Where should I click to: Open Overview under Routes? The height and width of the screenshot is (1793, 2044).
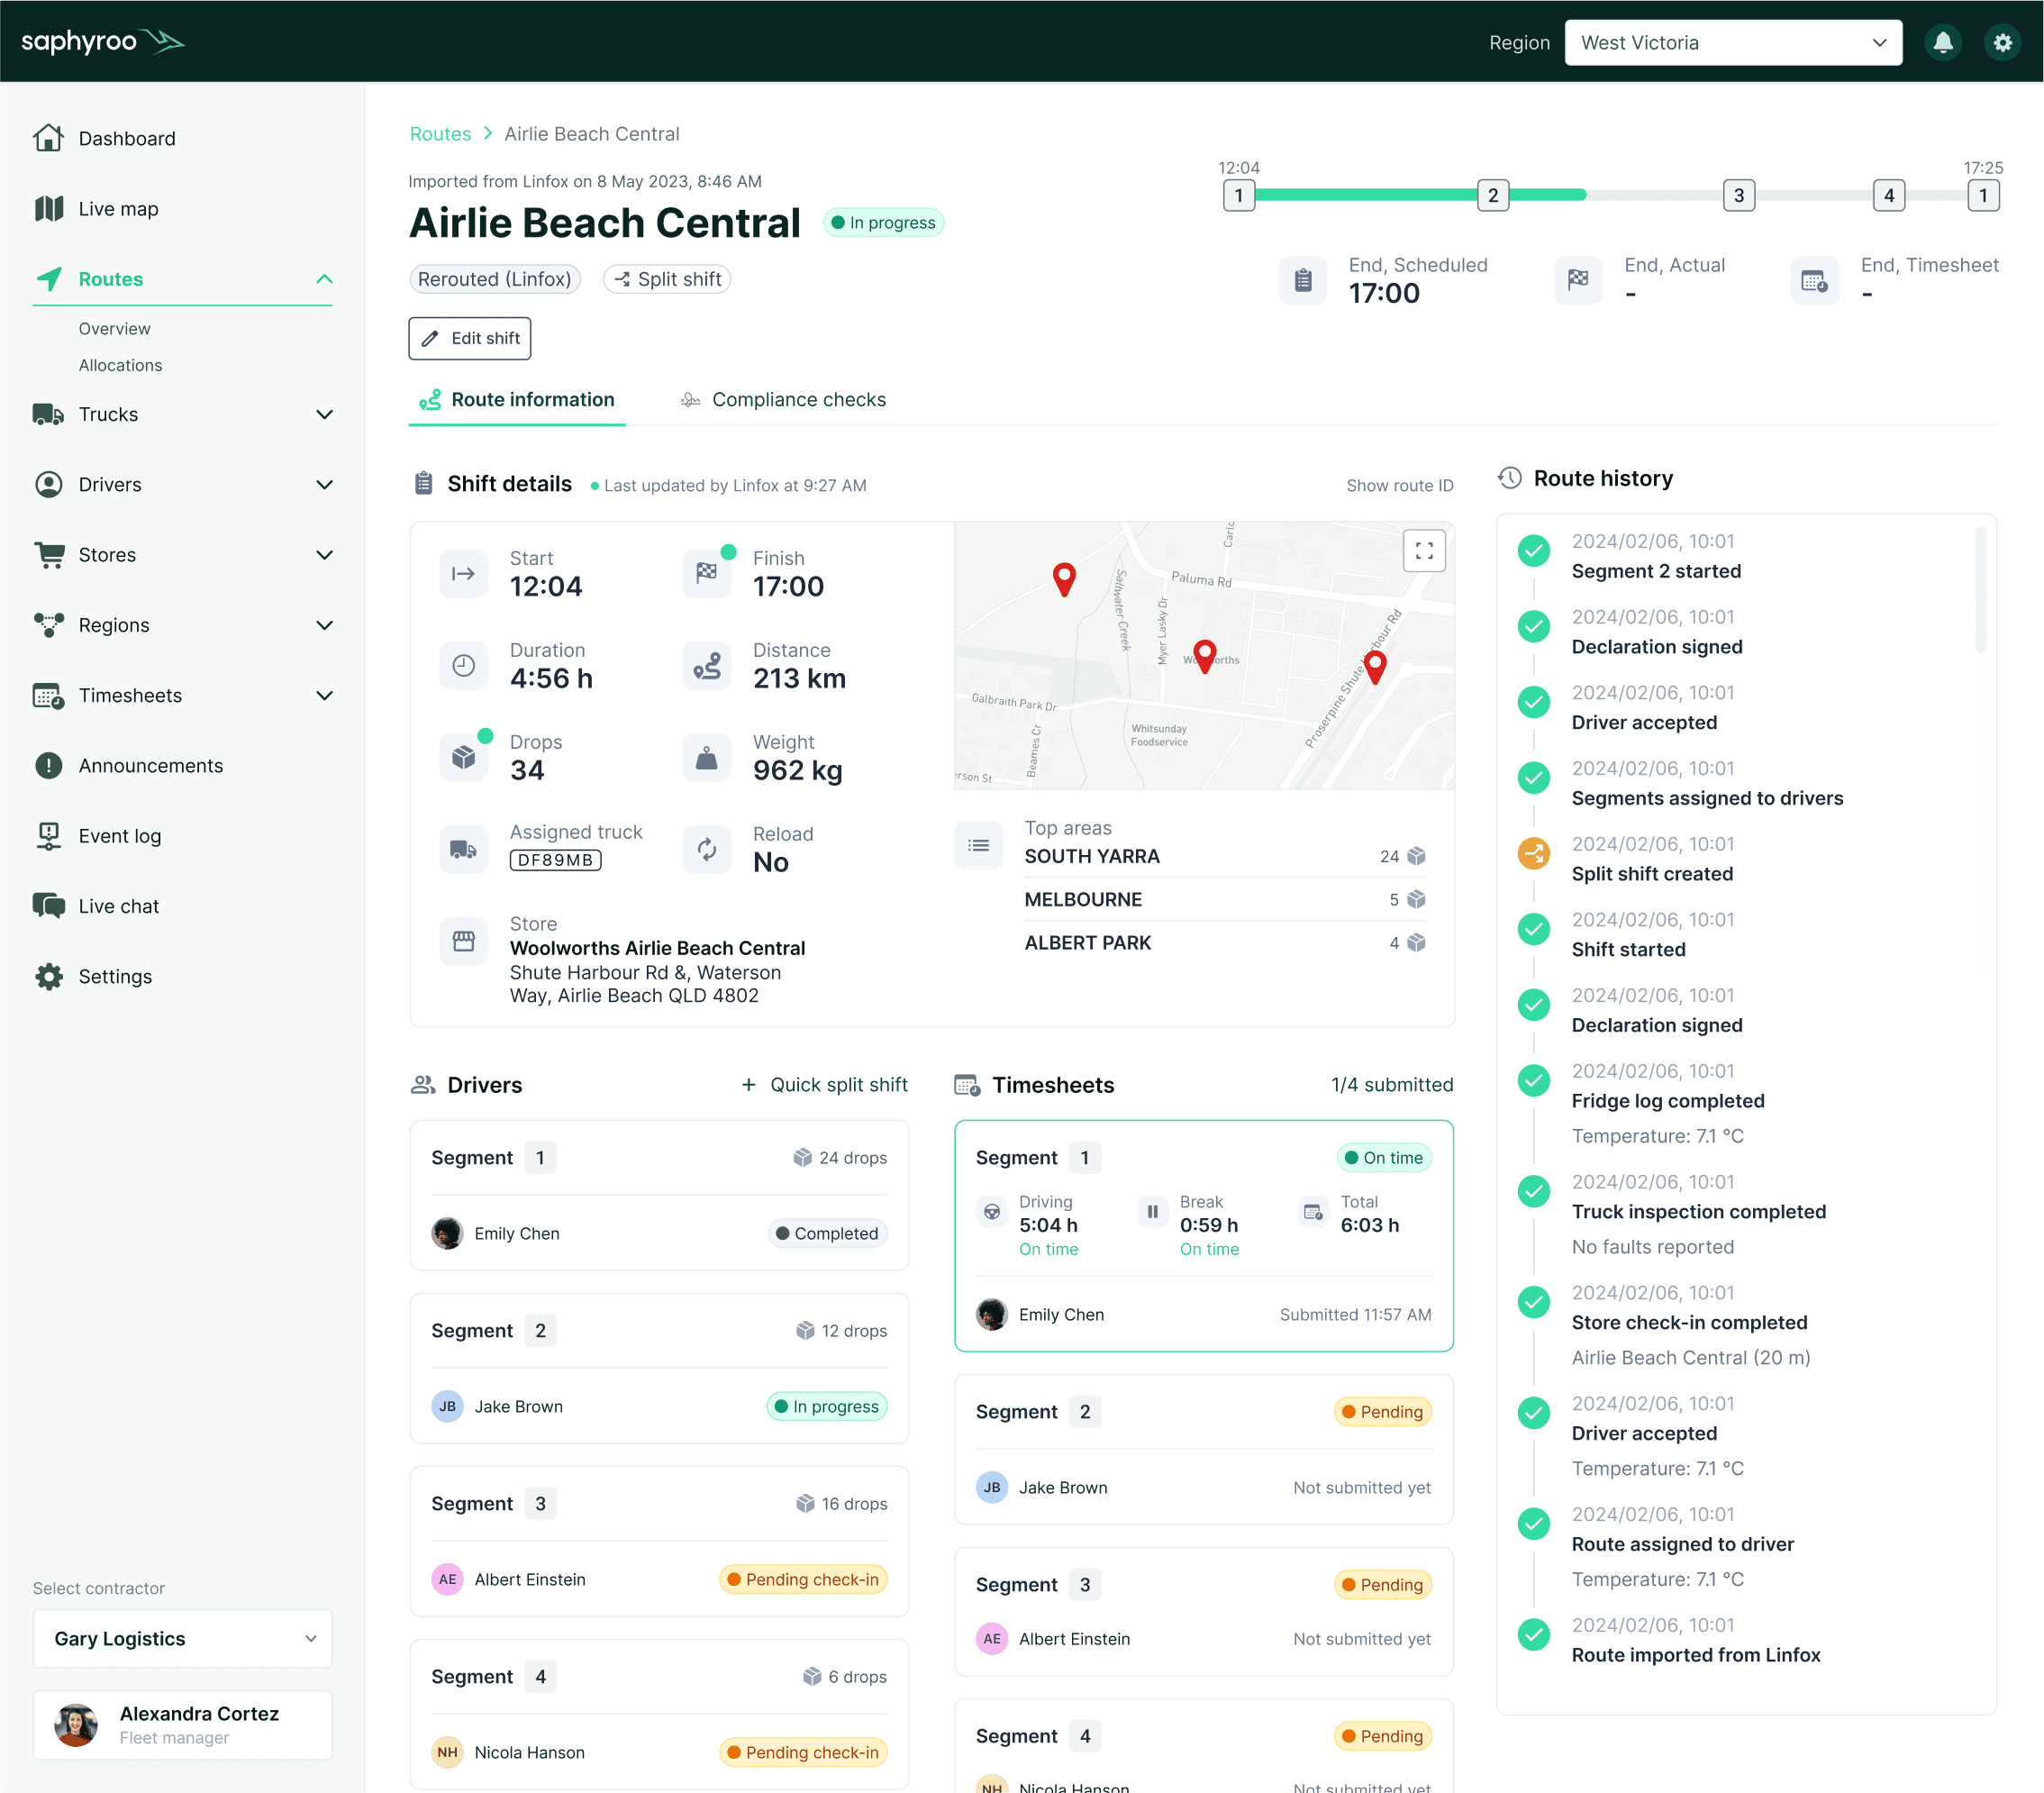pyautogui.click(x=115, y=328)
